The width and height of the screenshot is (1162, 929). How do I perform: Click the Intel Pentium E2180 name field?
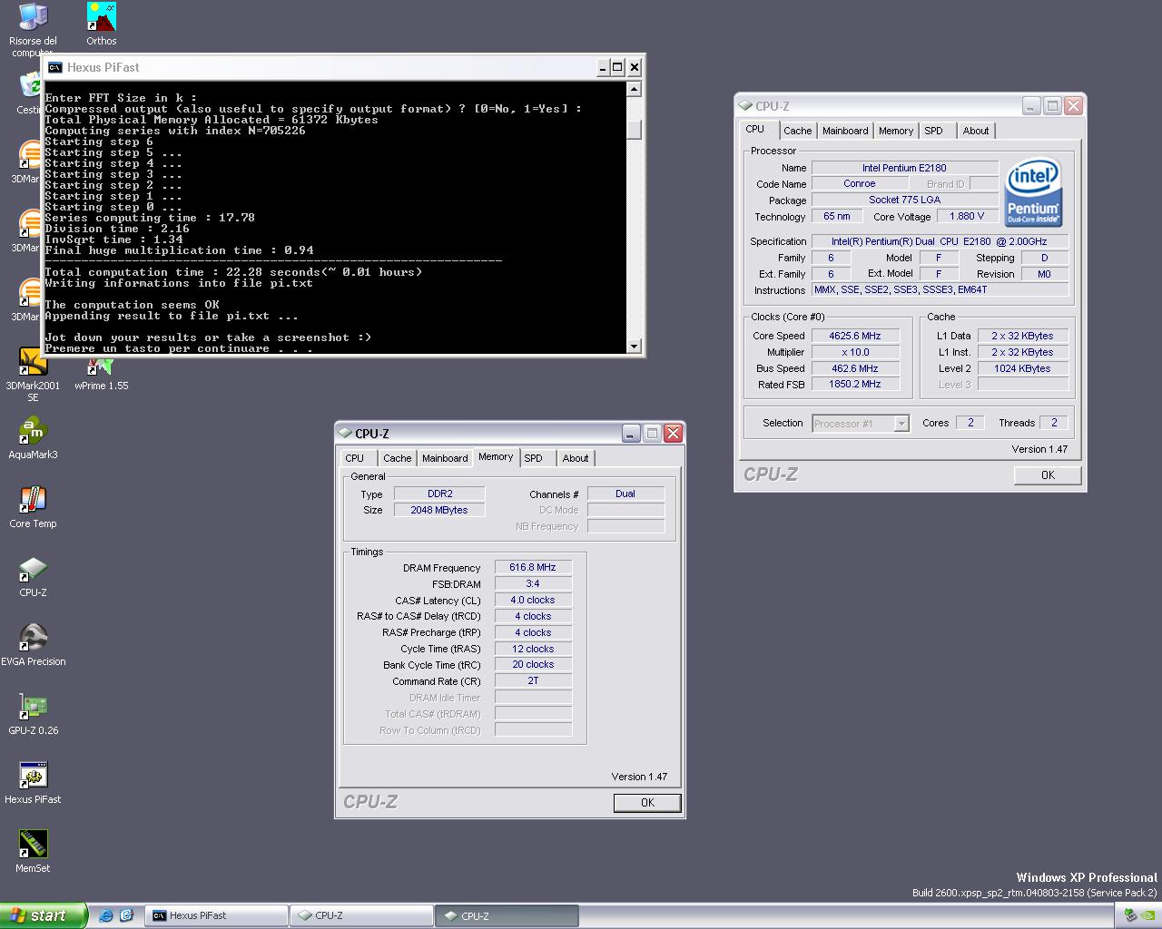(904, 168)
